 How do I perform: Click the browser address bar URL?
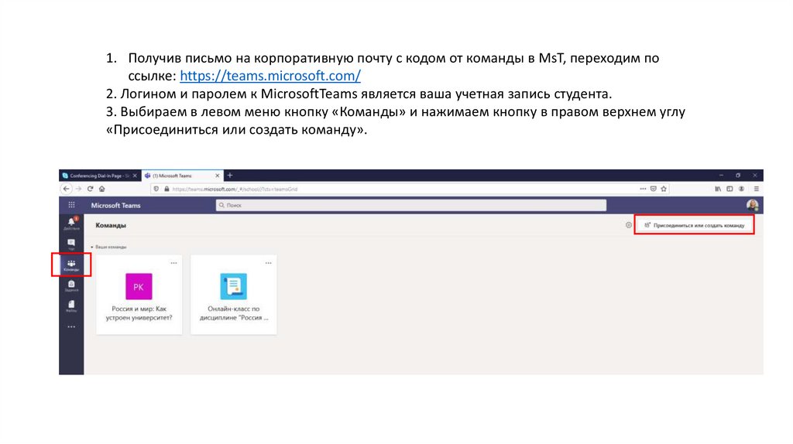[235, 190]
